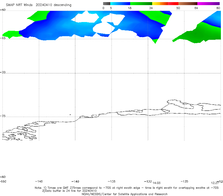The image size is (223, 196).
Task: Click the color scale label '18'
Action: (x=130, y=8)
